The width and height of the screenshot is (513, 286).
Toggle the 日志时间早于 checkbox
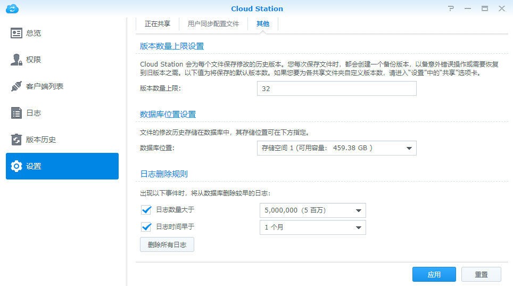pos(146,227)
